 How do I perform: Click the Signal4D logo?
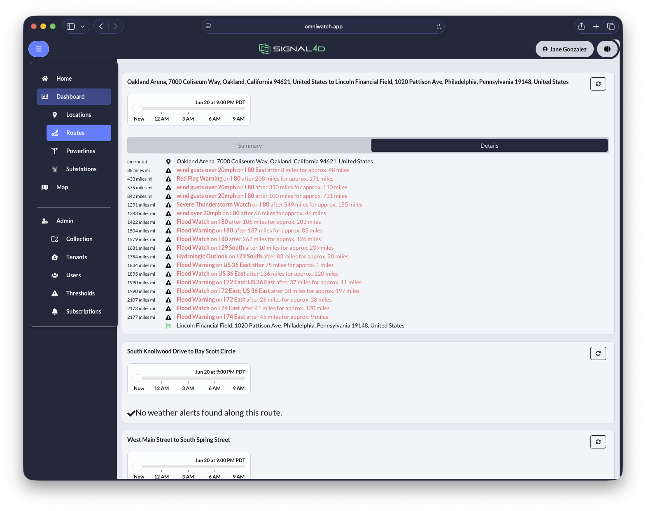292,49
